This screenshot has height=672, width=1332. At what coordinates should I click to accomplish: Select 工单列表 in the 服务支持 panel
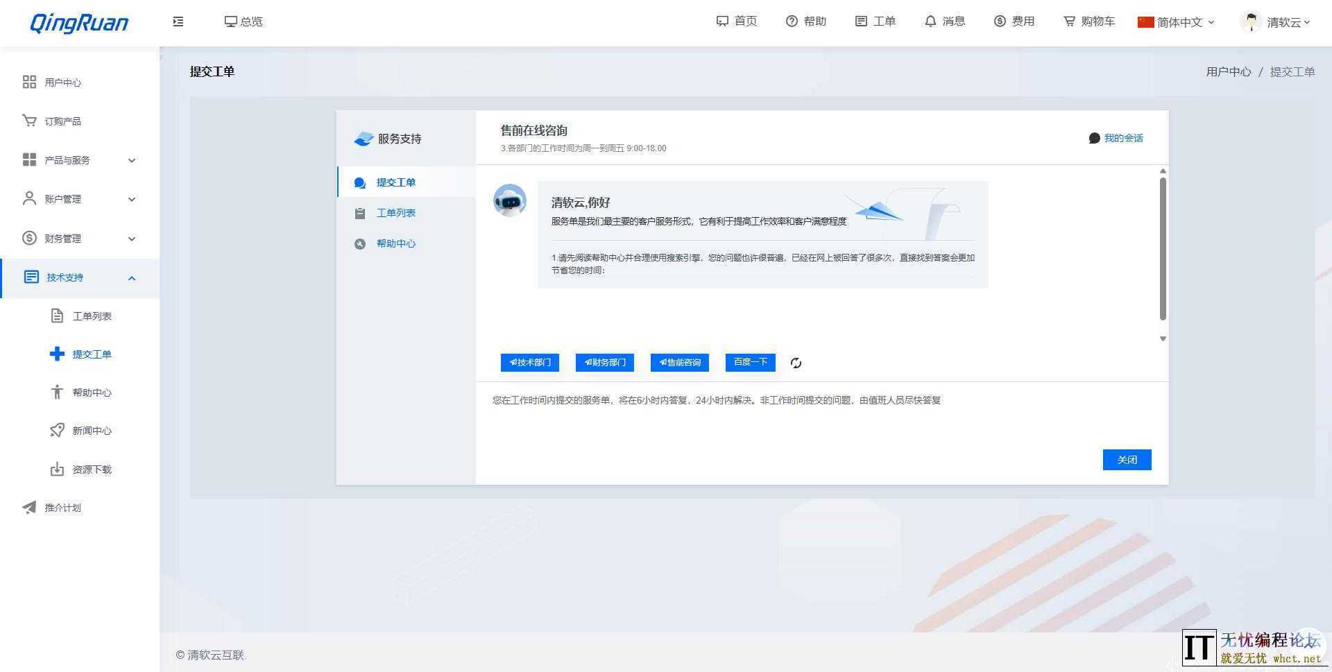[395, 213]
